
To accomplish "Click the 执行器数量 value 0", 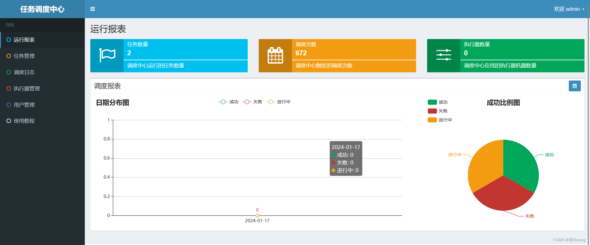I will coord(466,53).
